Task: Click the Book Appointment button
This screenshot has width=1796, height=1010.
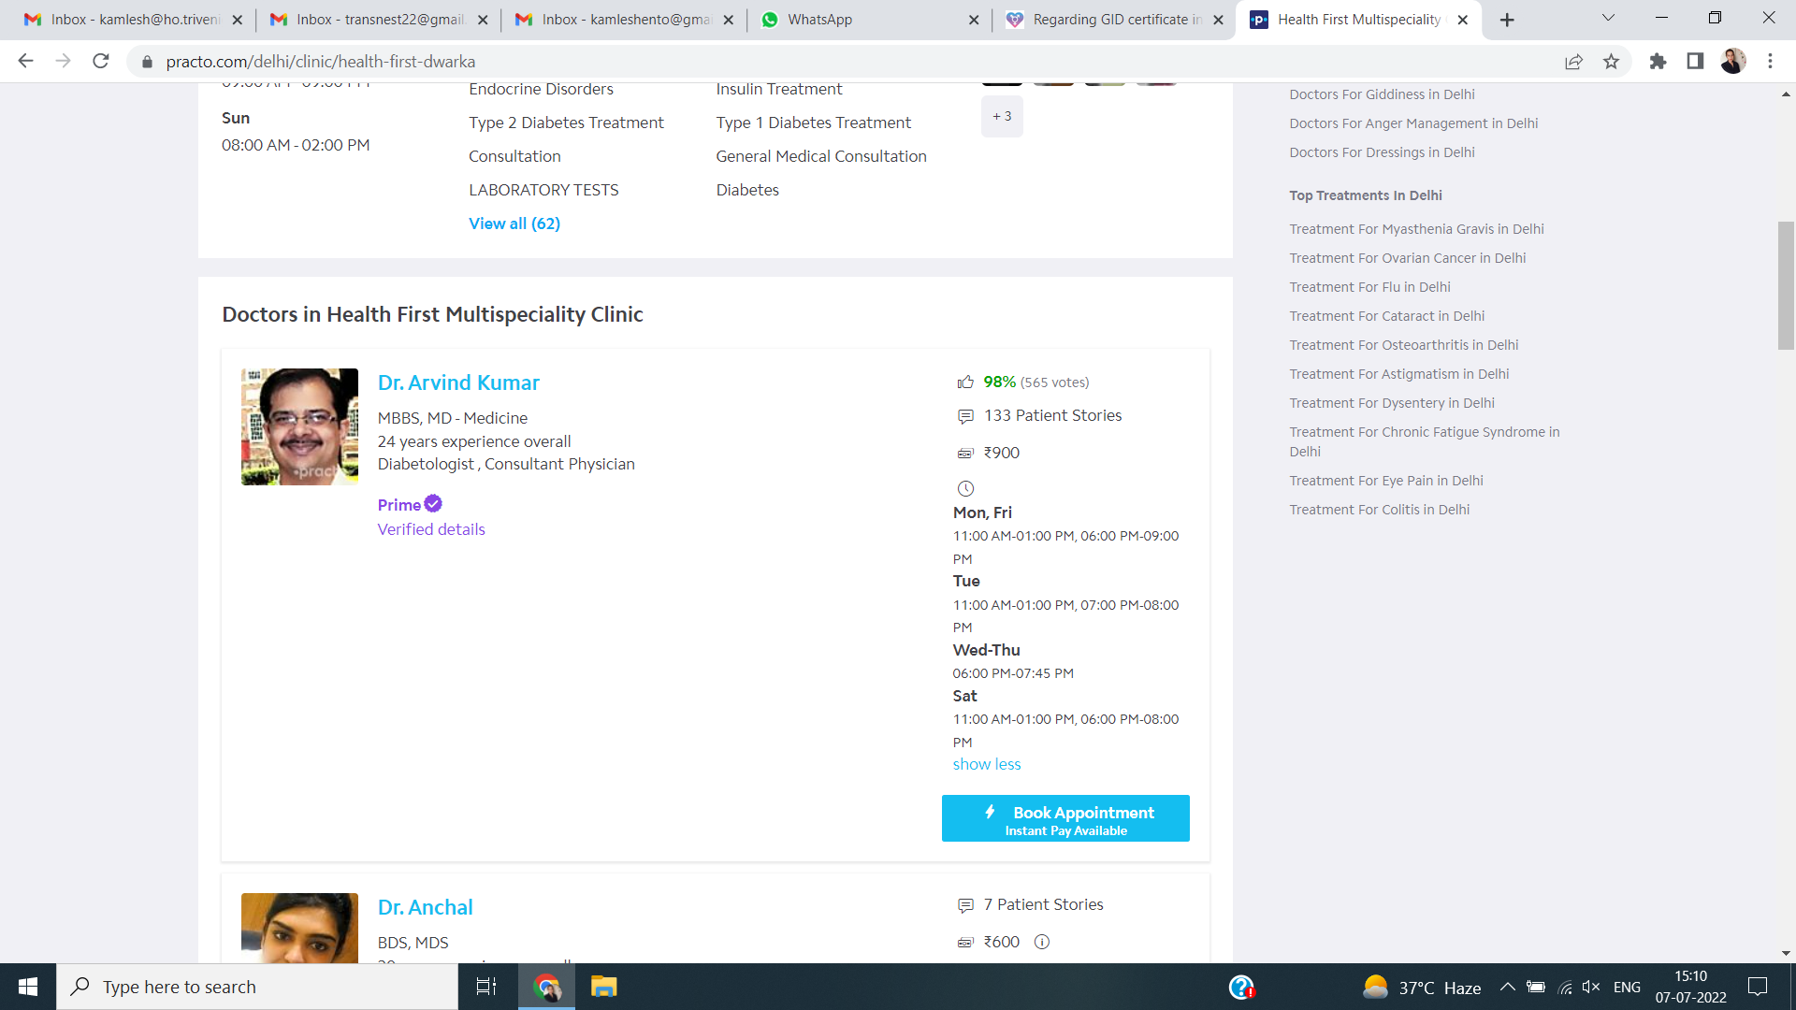Action: click(1065, 818)
